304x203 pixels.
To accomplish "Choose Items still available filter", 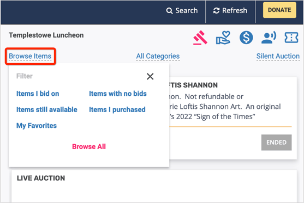I will [47, 109].
